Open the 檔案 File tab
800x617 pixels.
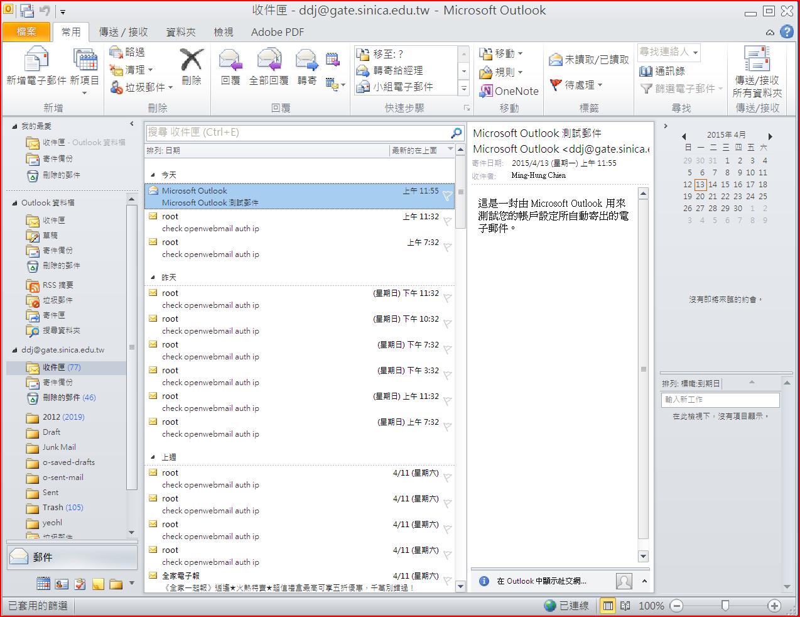point(26,31)
